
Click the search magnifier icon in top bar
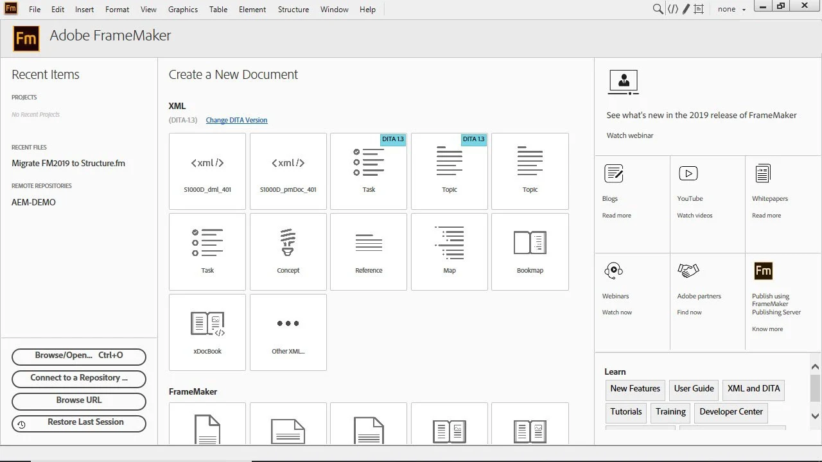click(658, 9)
